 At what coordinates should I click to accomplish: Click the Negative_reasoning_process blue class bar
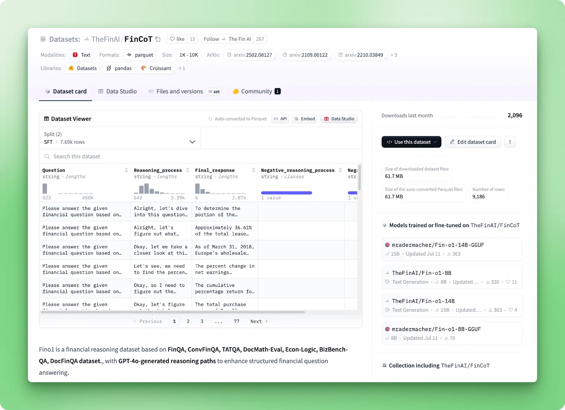coord(286,193)
